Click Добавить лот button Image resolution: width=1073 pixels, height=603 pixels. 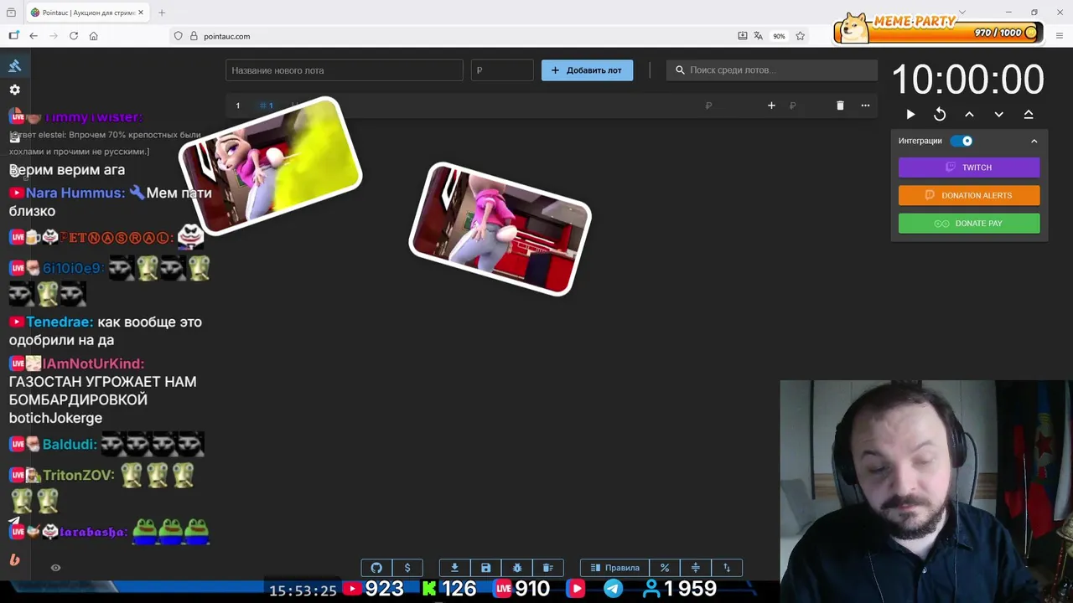[x=587, y=70]
